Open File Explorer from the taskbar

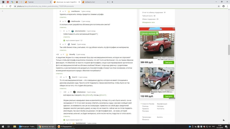(15, 127)
